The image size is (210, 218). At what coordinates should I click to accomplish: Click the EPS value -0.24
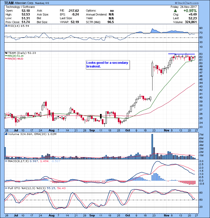(x=75, y=14)
